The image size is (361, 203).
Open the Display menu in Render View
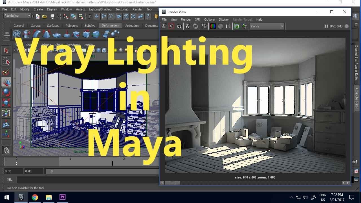[223, 19]
